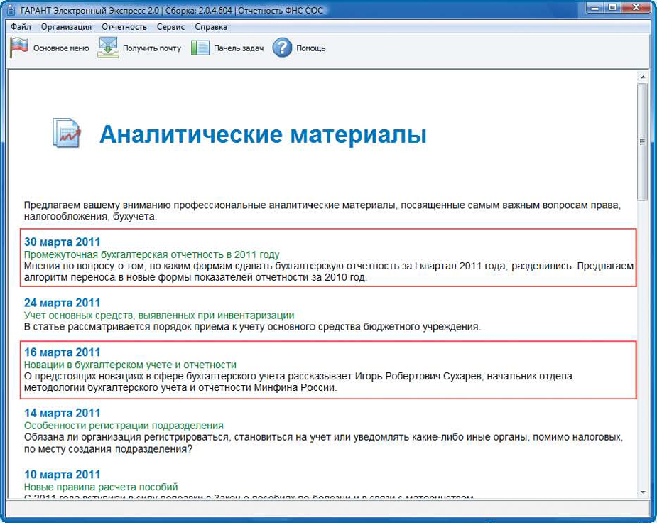Click the flag icon for Основное меню
The height and width of the screenshot is (523, 657).
(19, 48)
